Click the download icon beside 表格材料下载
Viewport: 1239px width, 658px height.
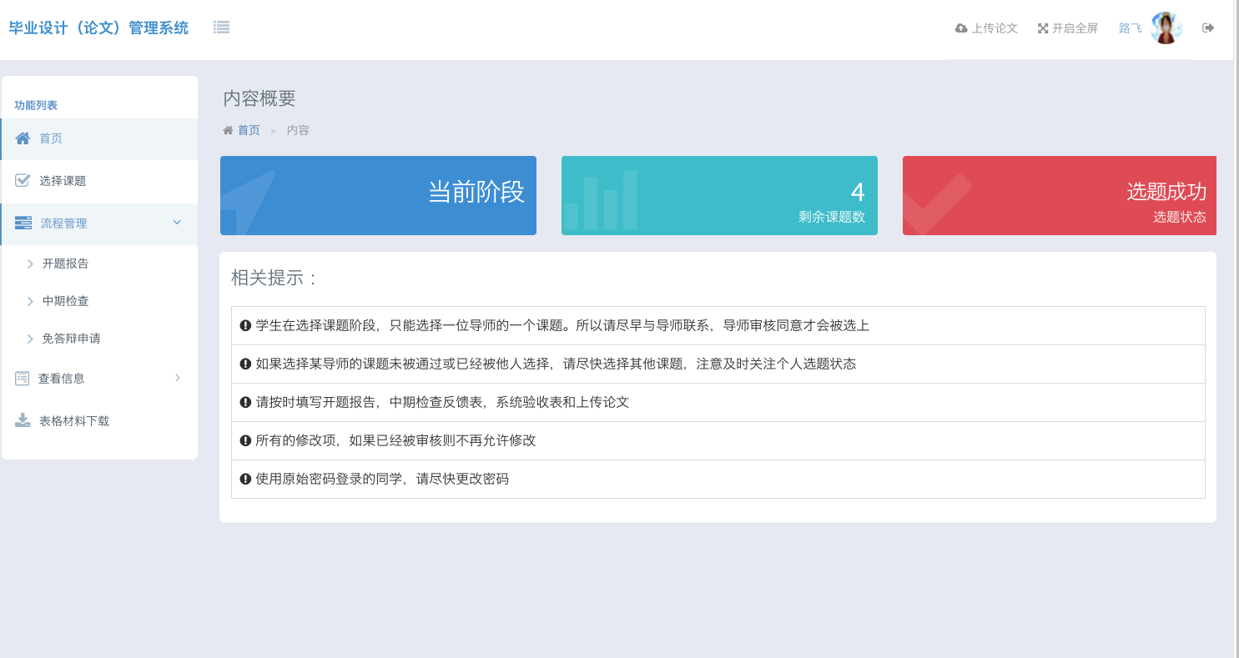tap(23, 419)
